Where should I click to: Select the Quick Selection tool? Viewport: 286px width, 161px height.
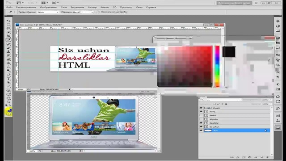click(8, 32)
